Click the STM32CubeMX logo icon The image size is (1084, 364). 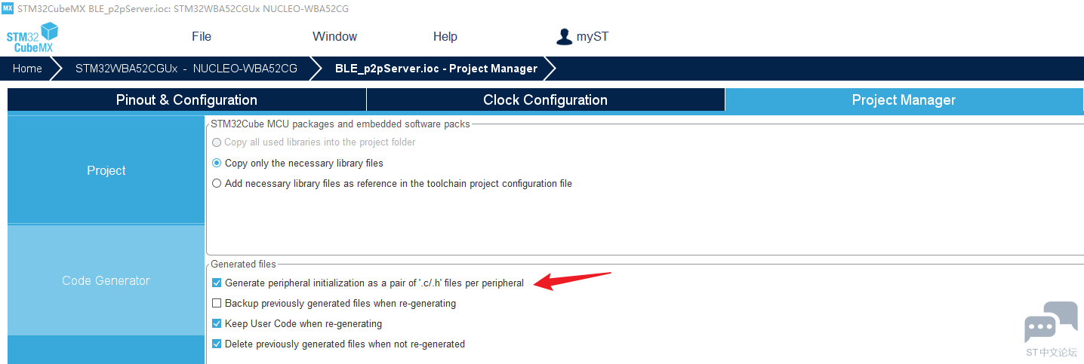(32, 37)
